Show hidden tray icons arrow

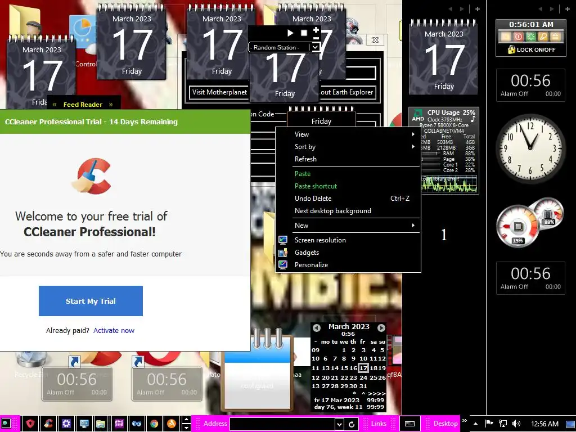point(475,424)
